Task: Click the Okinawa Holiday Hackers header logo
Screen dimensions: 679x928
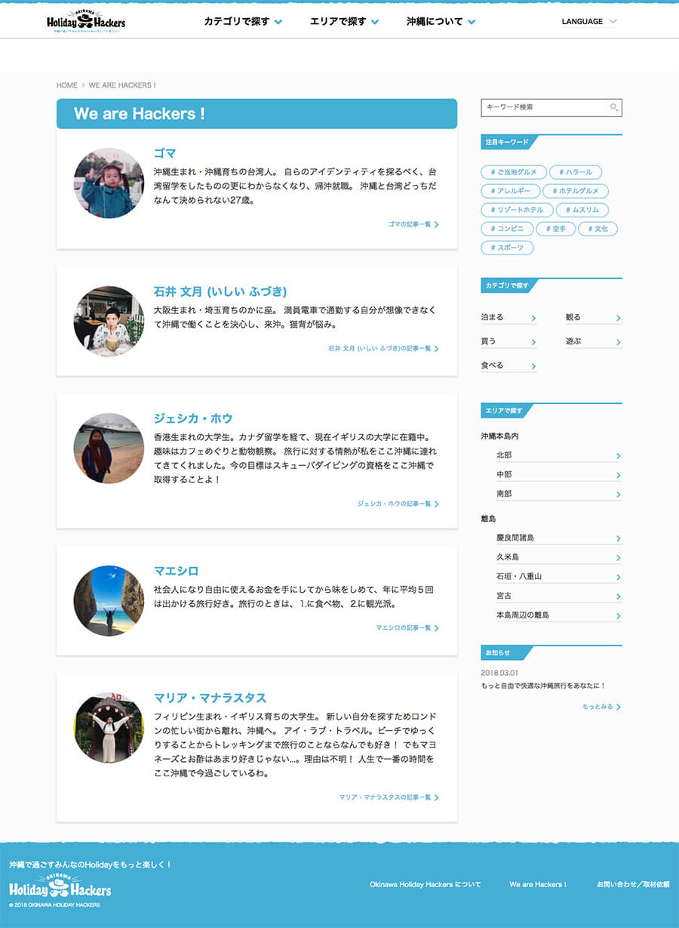Action: [x=85, y=22]
